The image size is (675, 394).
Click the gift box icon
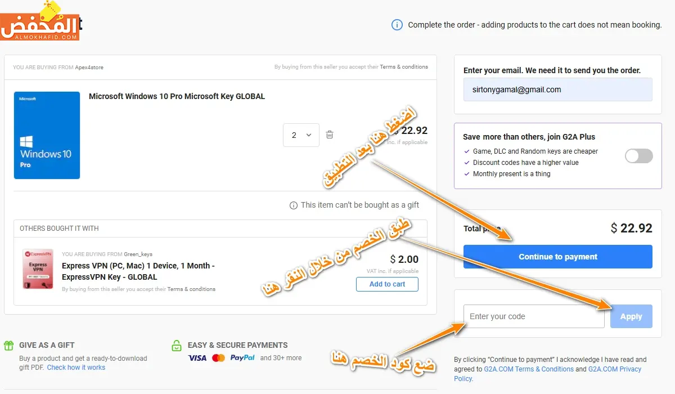(8, 346)
